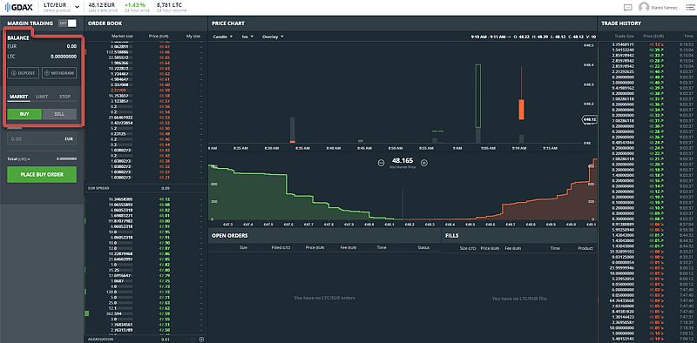Open the chat message icon

pyautogui.click(x=627, y=7)
